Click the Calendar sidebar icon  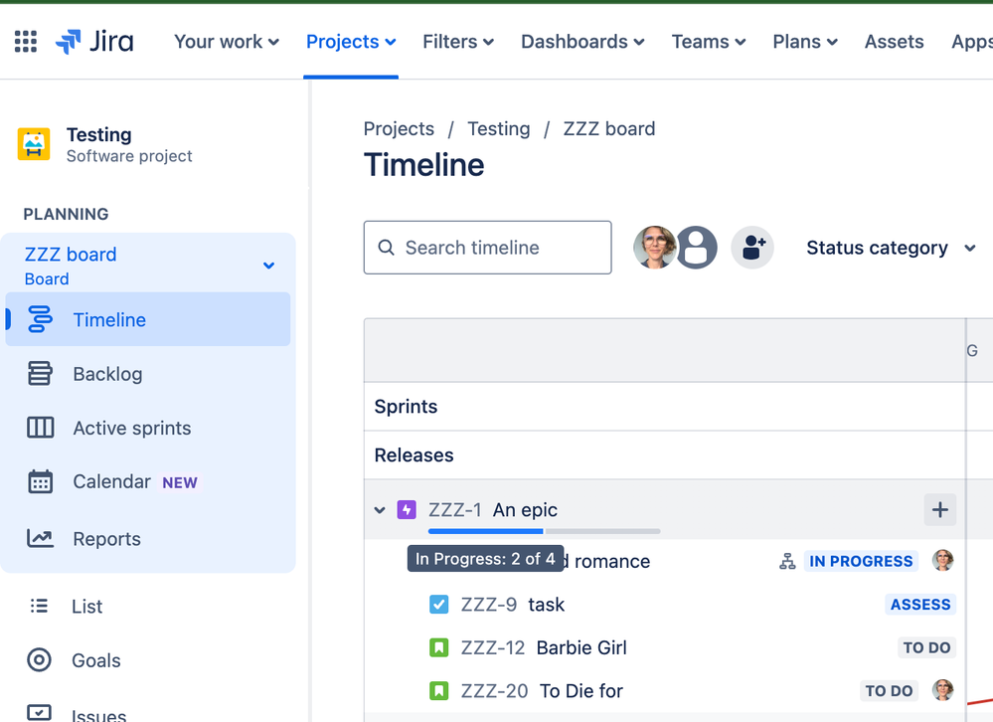tap(40, 482)
